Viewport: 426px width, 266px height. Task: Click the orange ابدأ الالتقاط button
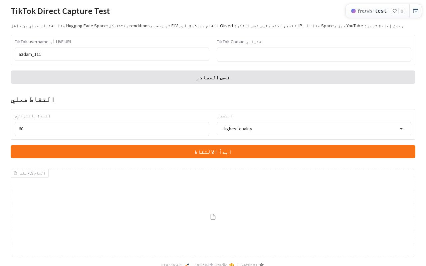pyautogui.click(x=213, y=152)
